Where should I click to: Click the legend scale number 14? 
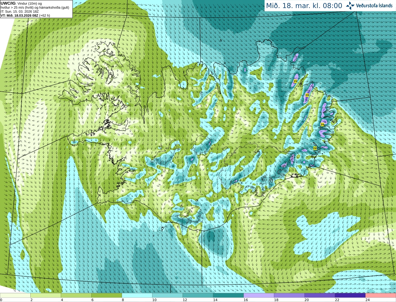pos(215,300)
